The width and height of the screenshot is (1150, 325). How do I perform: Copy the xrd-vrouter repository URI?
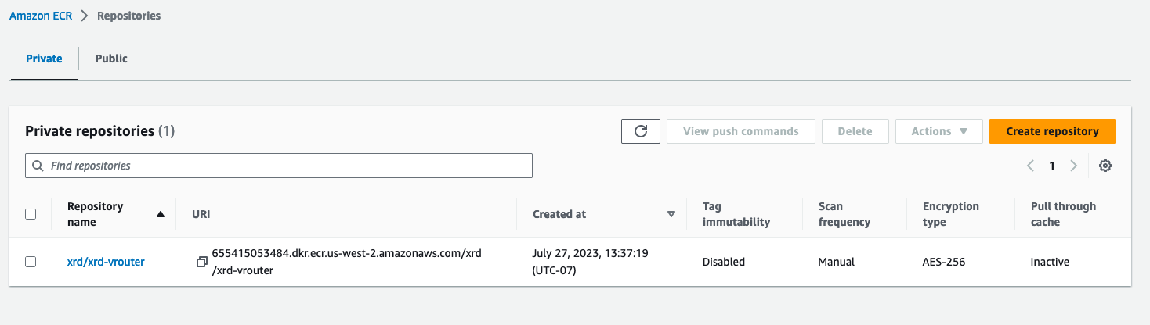(x=202, y=262)
